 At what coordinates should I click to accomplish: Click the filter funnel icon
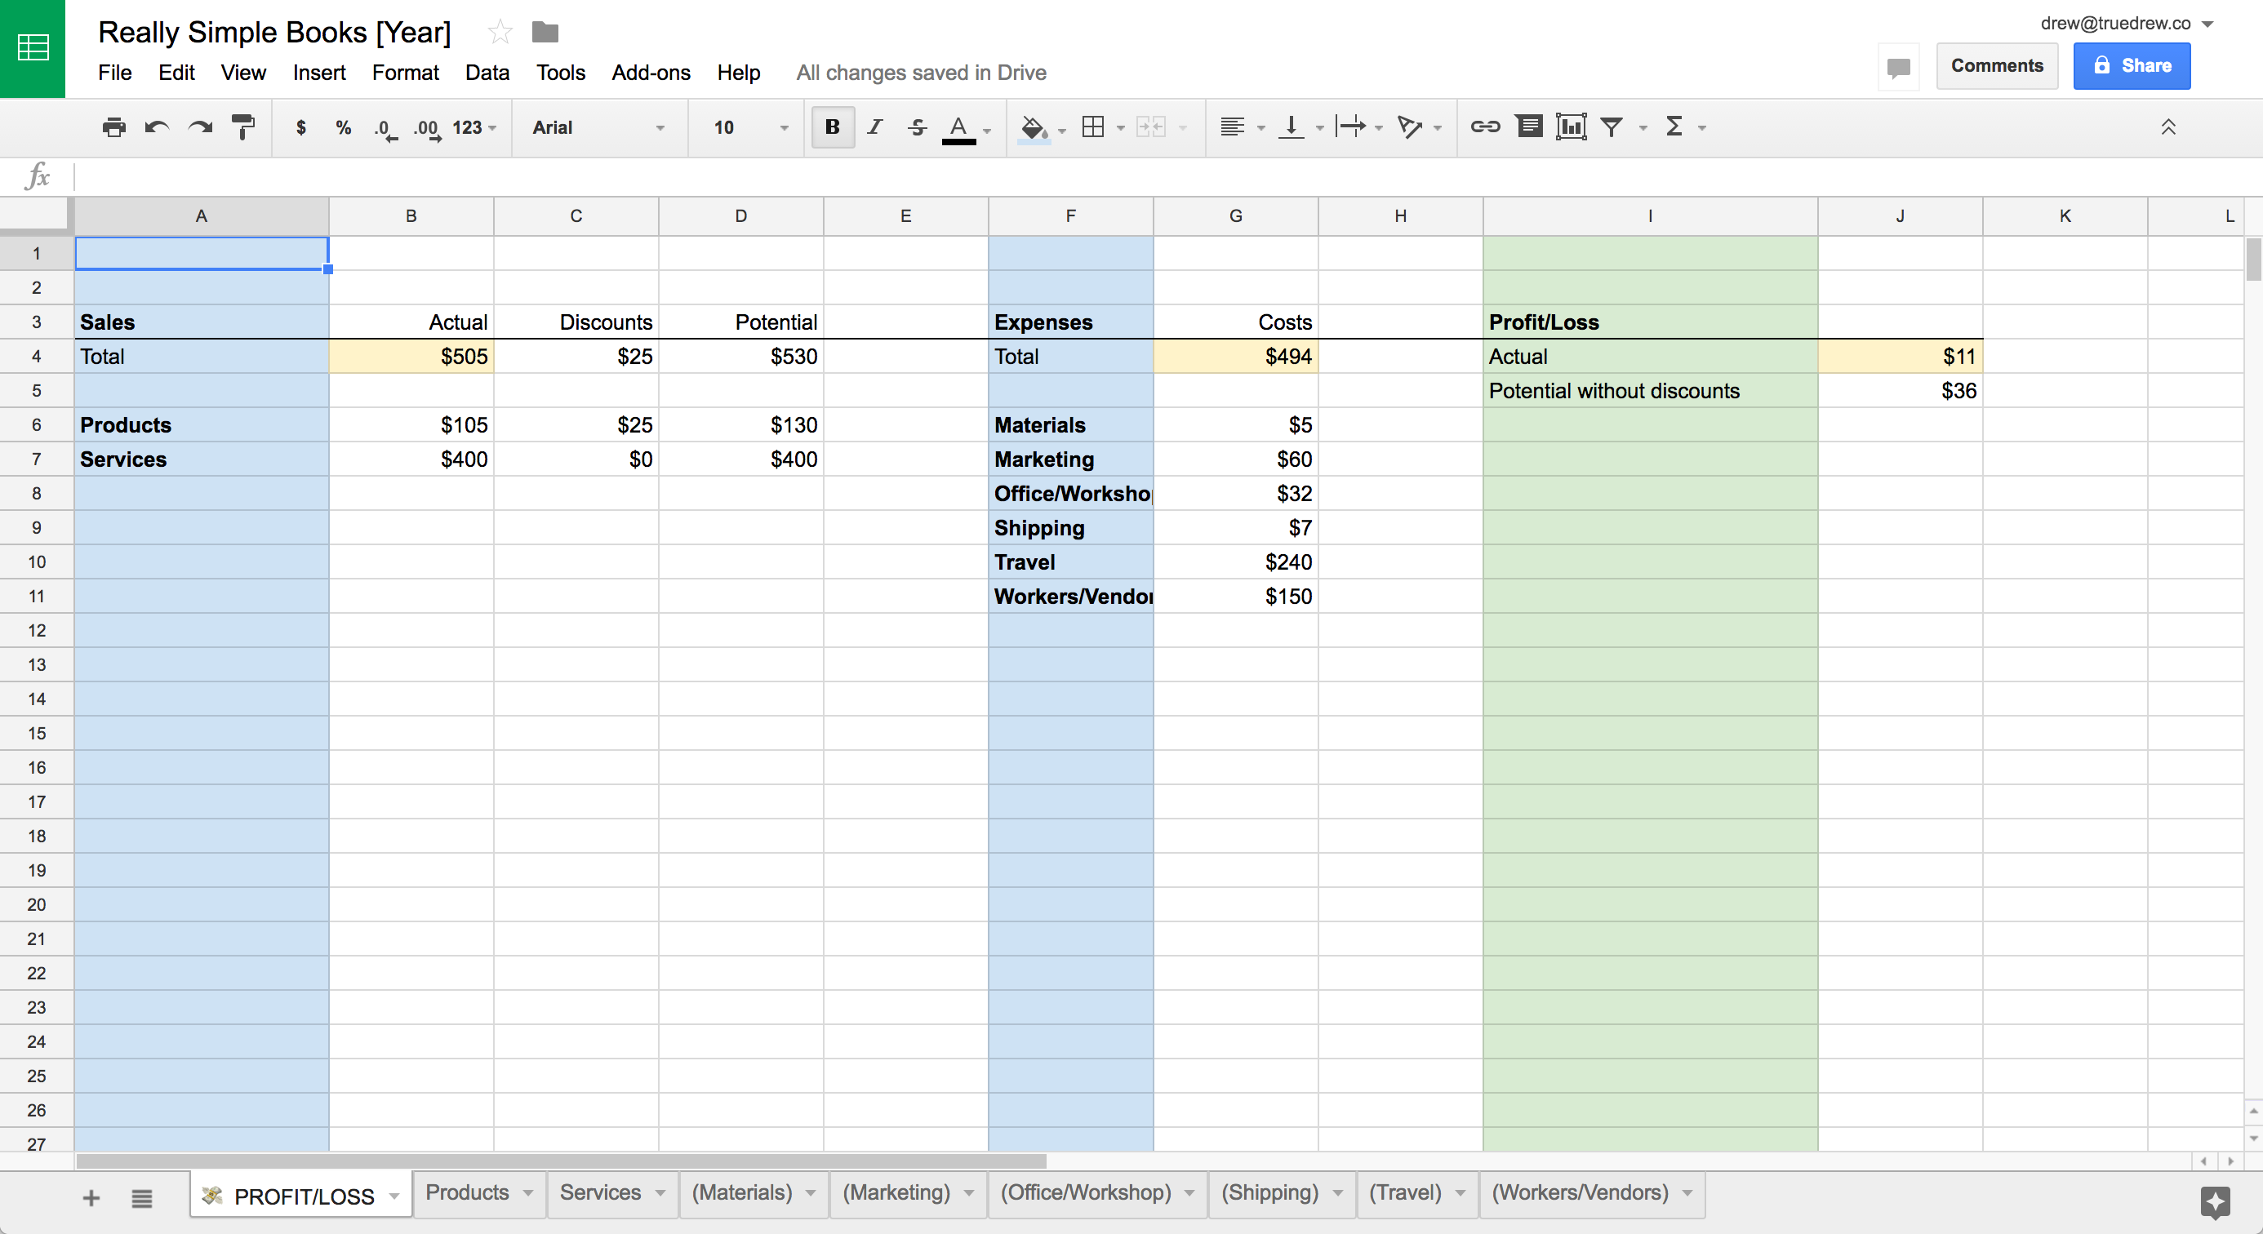point(1612,128)
